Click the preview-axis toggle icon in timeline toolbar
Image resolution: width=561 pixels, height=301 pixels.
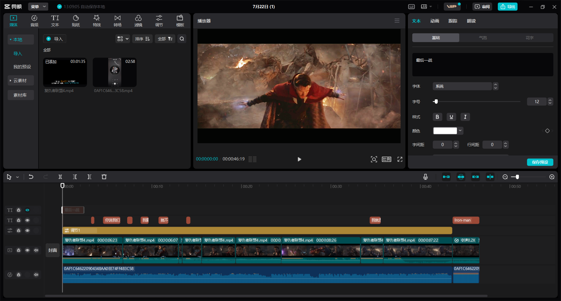point(490,177)
